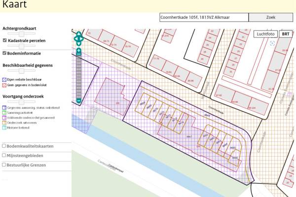Click the 'Eigen website beschikbaar' legend icon
The height and width of the screenshot is (197, 296).
(4, 79)
